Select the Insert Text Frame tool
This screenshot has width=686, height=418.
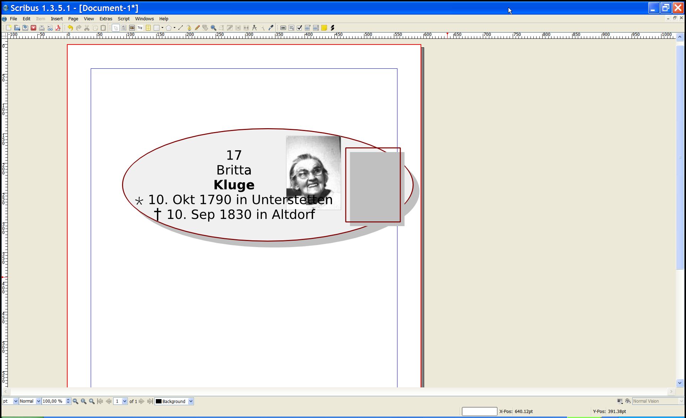click(x=124, y=28)
